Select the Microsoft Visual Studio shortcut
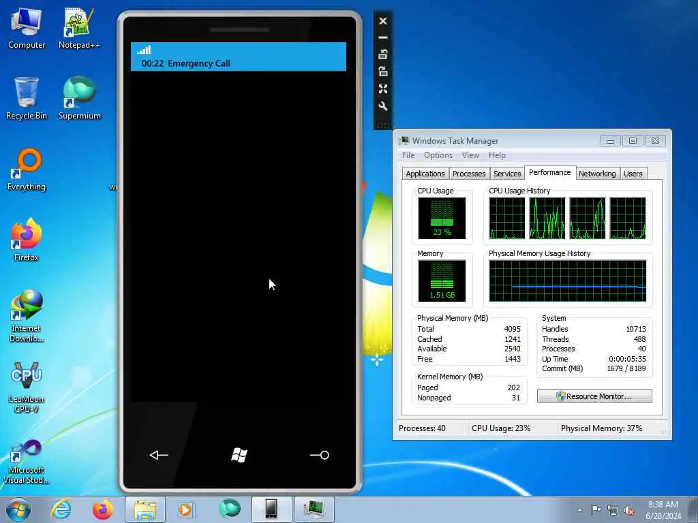The image size is (698, 523). click(27, 462)
